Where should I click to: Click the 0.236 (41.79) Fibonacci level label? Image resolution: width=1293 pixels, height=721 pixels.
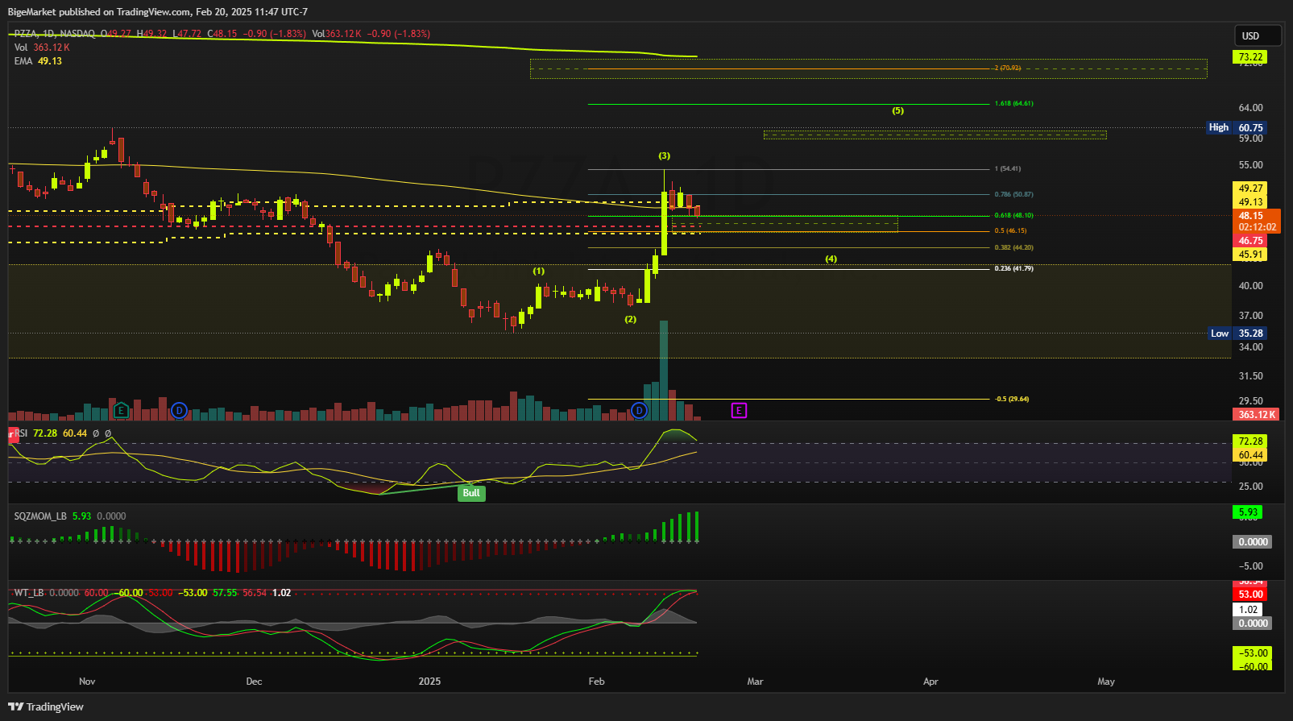point(1013,269)
